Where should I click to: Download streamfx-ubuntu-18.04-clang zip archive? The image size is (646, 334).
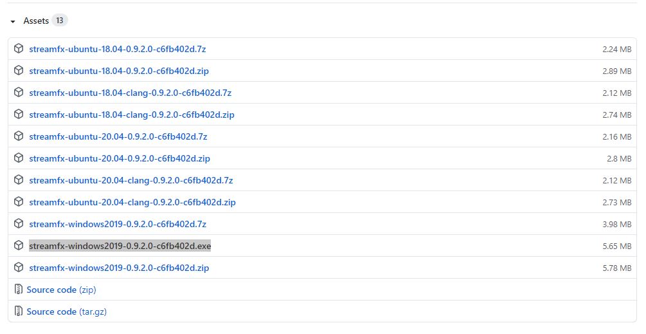(x=131, y=115)
